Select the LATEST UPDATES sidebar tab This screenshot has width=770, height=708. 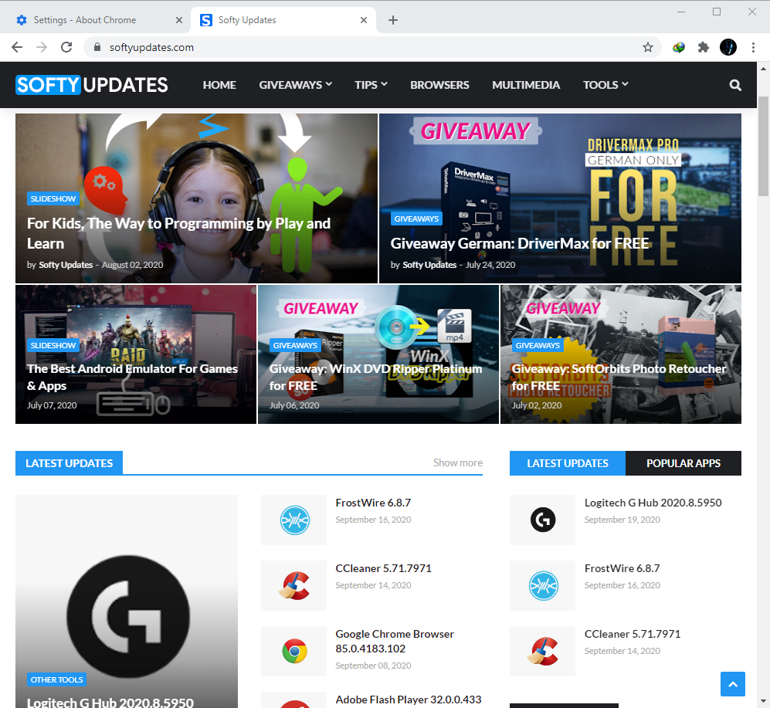(567, 463)
